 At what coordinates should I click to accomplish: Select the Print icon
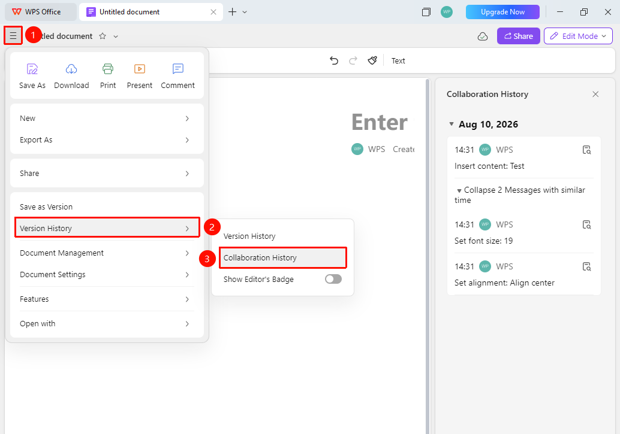[108, 69]
